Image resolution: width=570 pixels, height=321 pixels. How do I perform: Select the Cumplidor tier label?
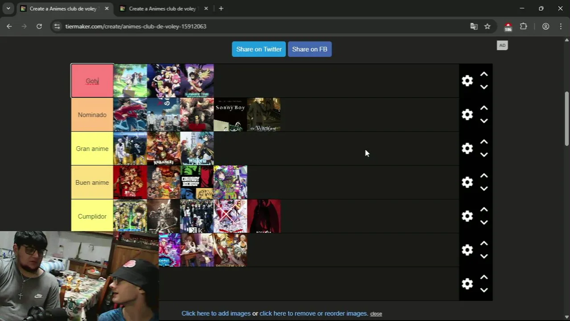click(x=92, y=216)
